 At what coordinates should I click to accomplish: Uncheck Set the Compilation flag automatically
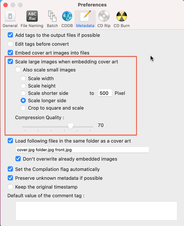(x=10, y=169)
